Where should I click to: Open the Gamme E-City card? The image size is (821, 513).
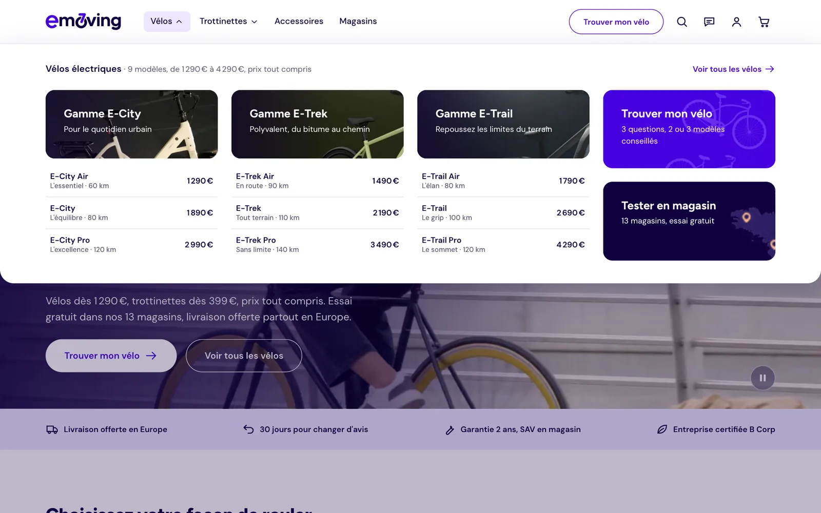coord(131,124)
